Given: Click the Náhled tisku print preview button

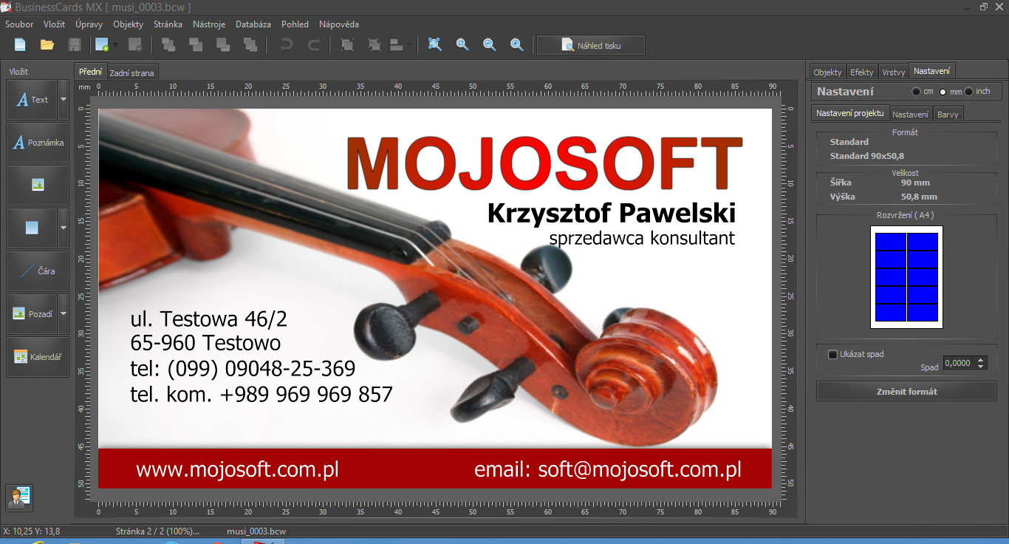Looking at the screenshot, I should pos(591,45).
